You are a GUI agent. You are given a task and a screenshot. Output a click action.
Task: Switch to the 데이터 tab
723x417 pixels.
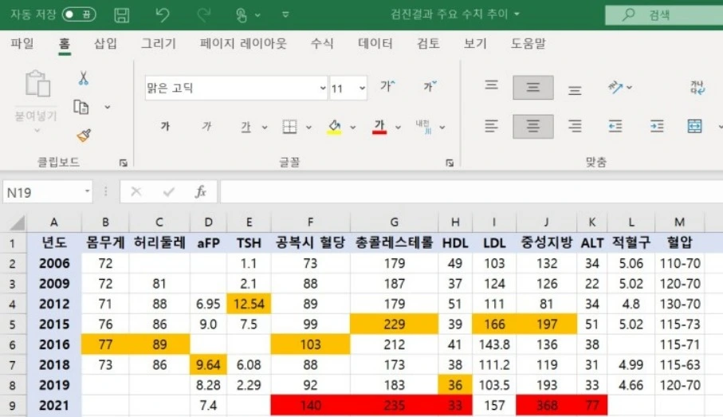pyautogui.click(x=375, y=43)
